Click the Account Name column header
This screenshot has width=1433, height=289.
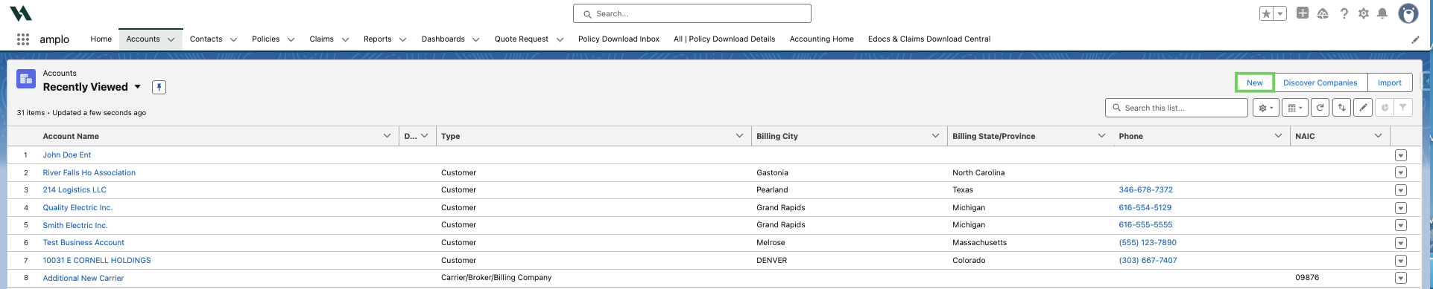71,137
